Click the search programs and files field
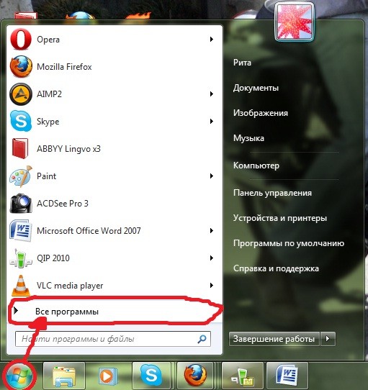This screenshot has height=390, width=368. coord(113,338)
